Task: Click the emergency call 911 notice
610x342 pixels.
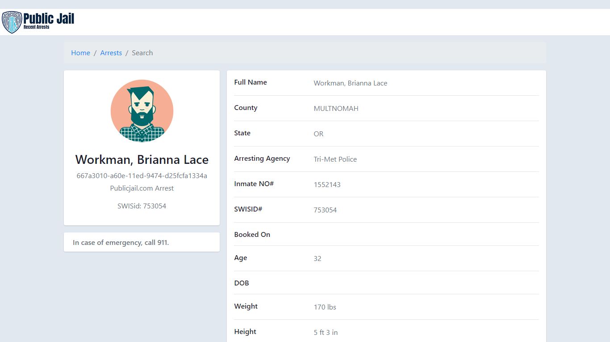Action: coord(121,243)
